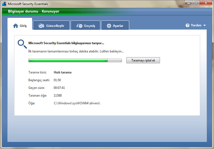Viewport: 214px width, 149px height.
Task: Click the home icon on Giriş tab
Action: pyautogui.click(x=16, y=26)
